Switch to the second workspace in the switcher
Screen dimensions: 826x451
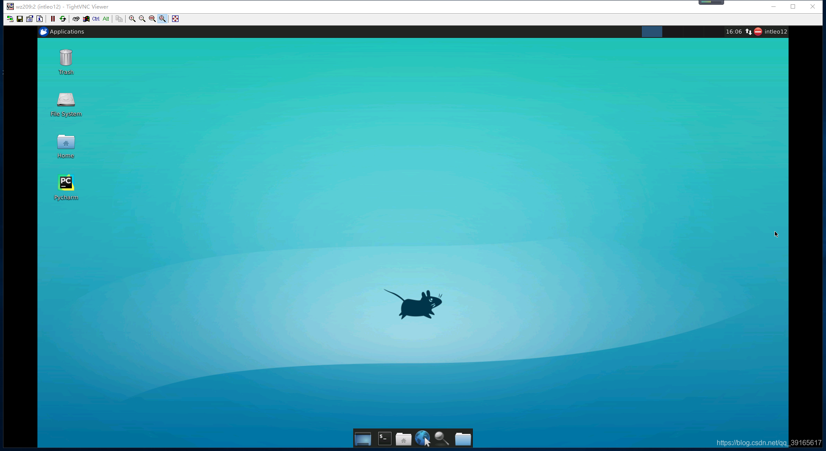point(672,32)
